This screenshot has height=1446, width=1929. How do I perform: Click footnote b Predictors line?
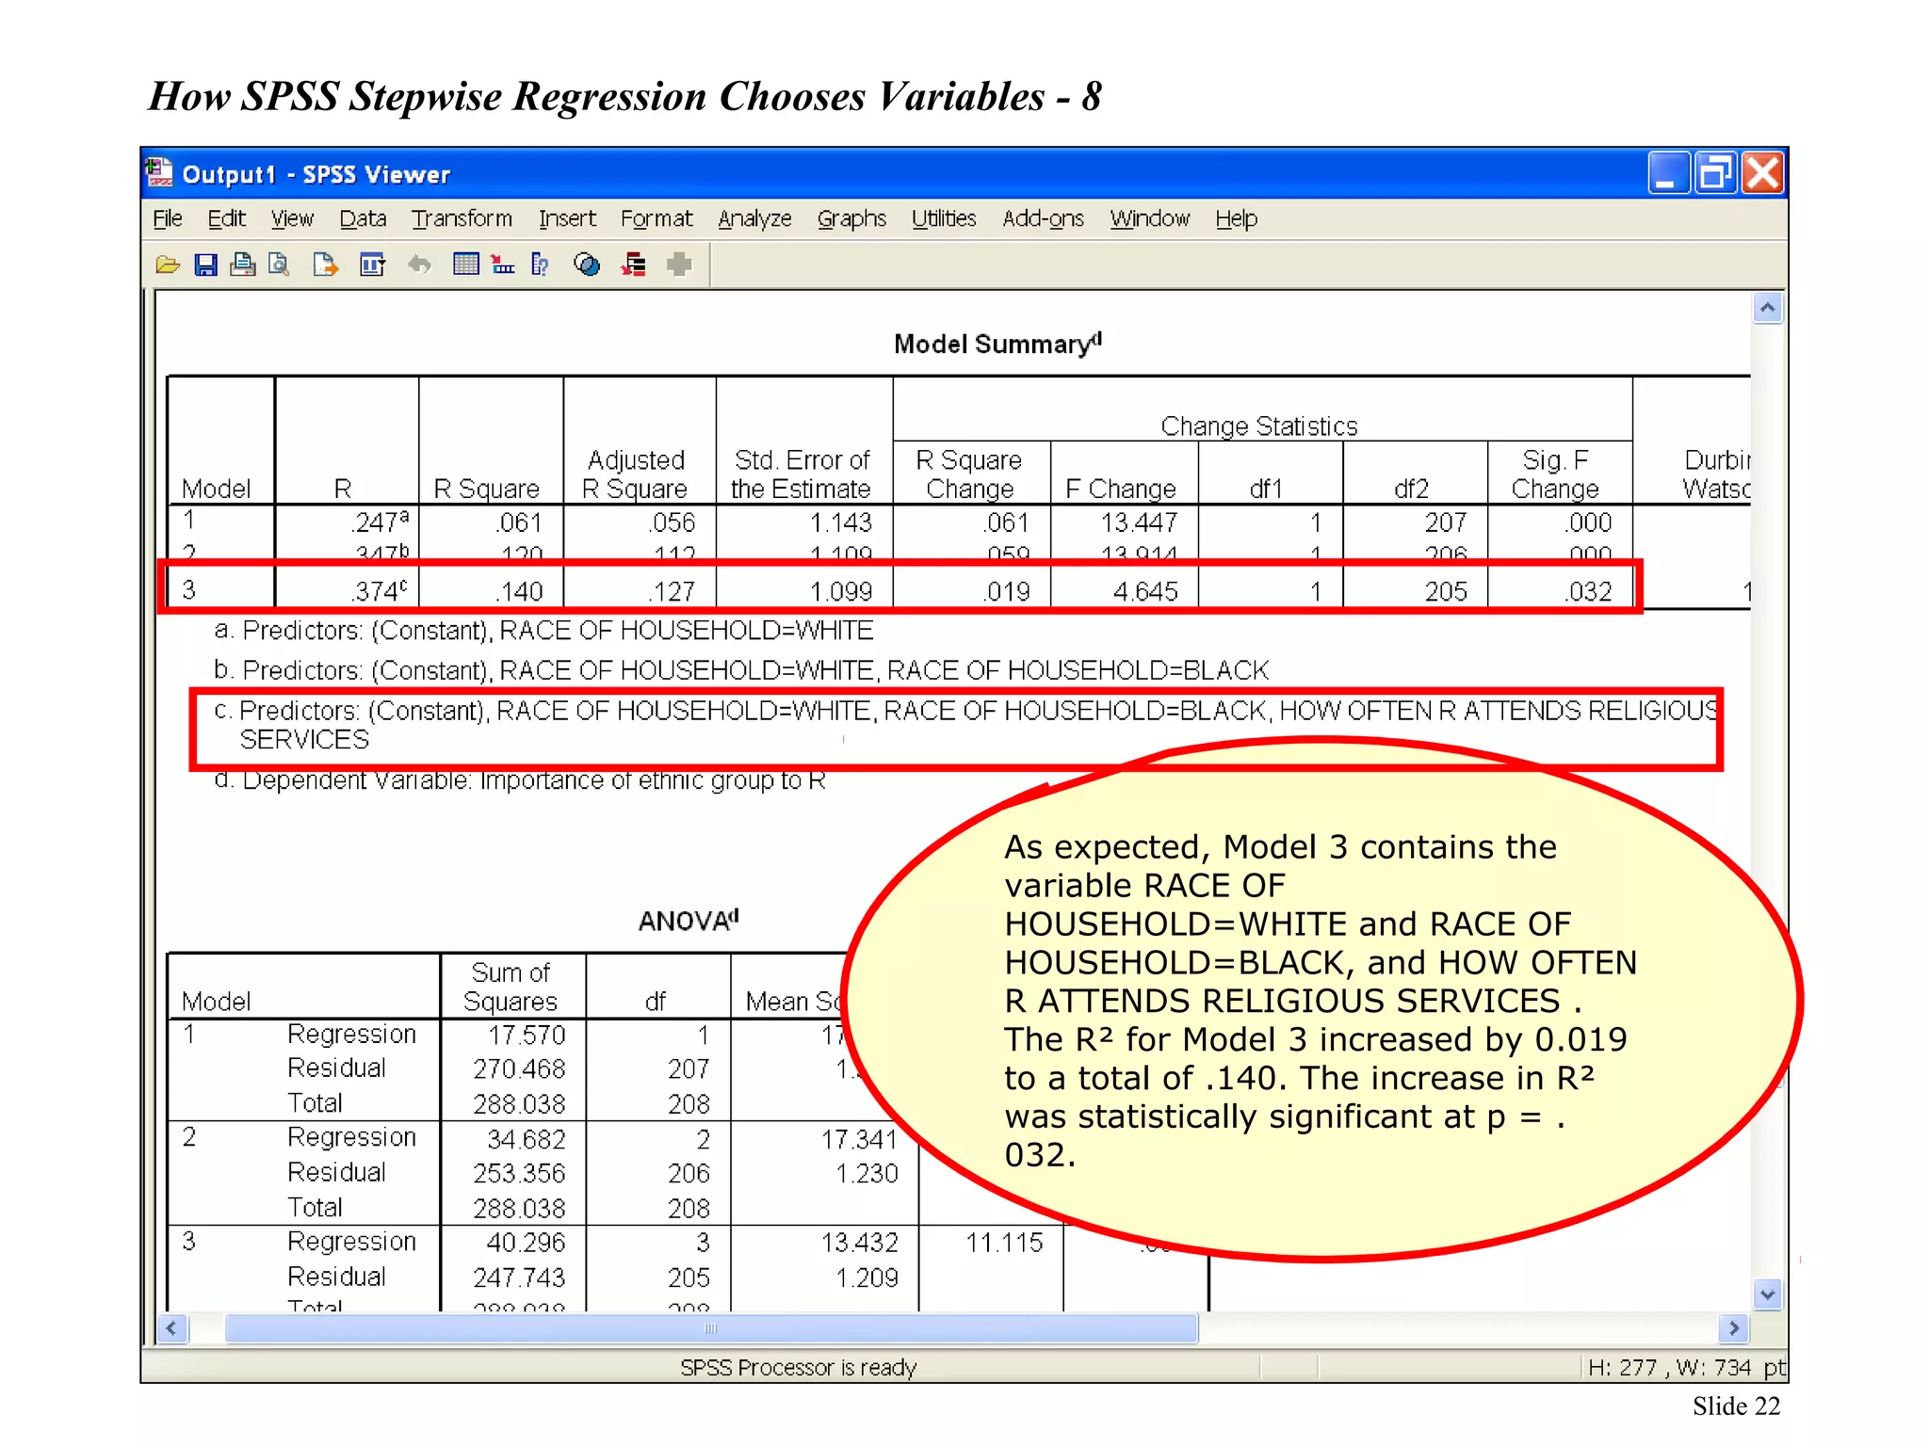point(741,670)
